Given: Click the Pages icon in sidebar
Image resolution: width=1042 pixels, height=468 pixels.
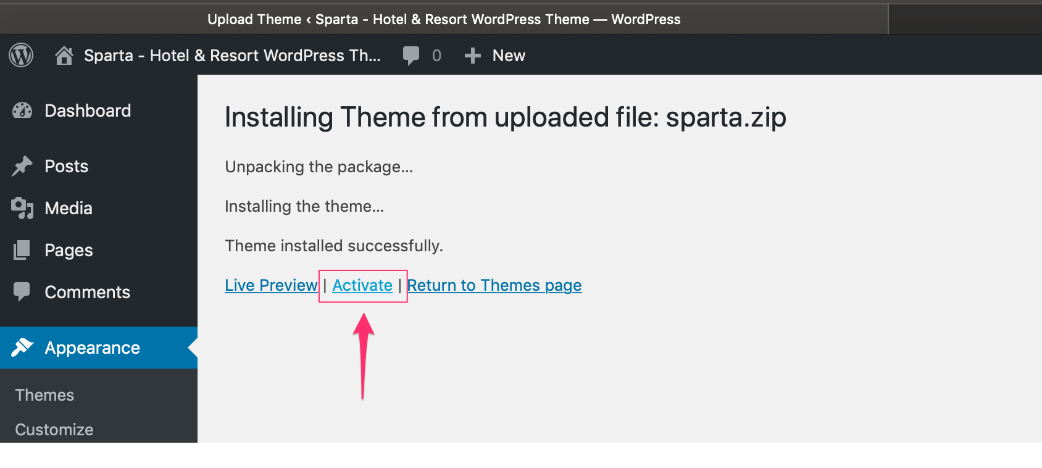Looking at the screenshot, I should [22, 250].
